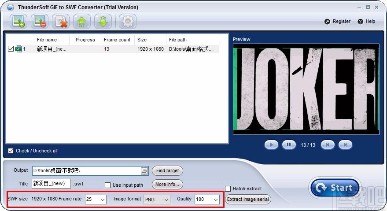Click the app logo in title bar
This screenshot has width=387, height=211.
(x=11, y=7)
